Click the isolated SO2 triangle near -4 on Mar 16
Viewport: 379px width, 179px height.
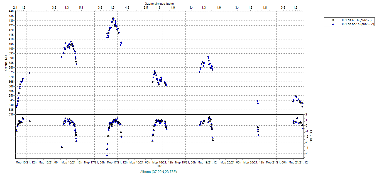(x=62, y=147)
